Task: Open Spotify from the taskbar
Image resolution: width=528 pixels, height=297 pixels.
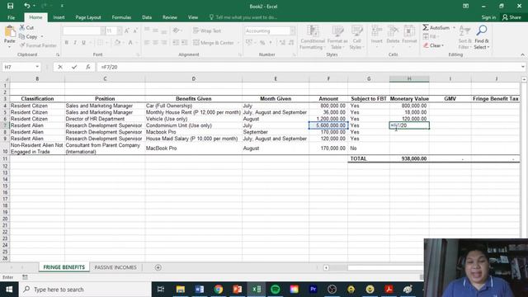Action: pyautogui.click(x=275, y=290)
